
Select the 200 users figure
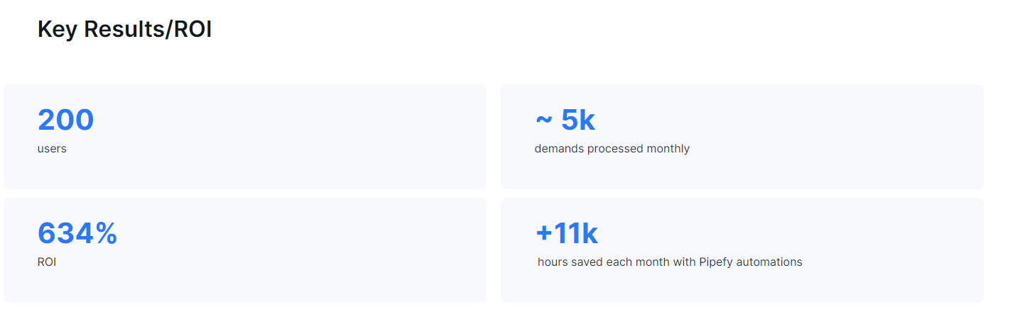click(65, 120)
